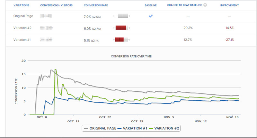257x138 pixels.
Task: Click the -27.1% improvement value
Action: [229, 40]
